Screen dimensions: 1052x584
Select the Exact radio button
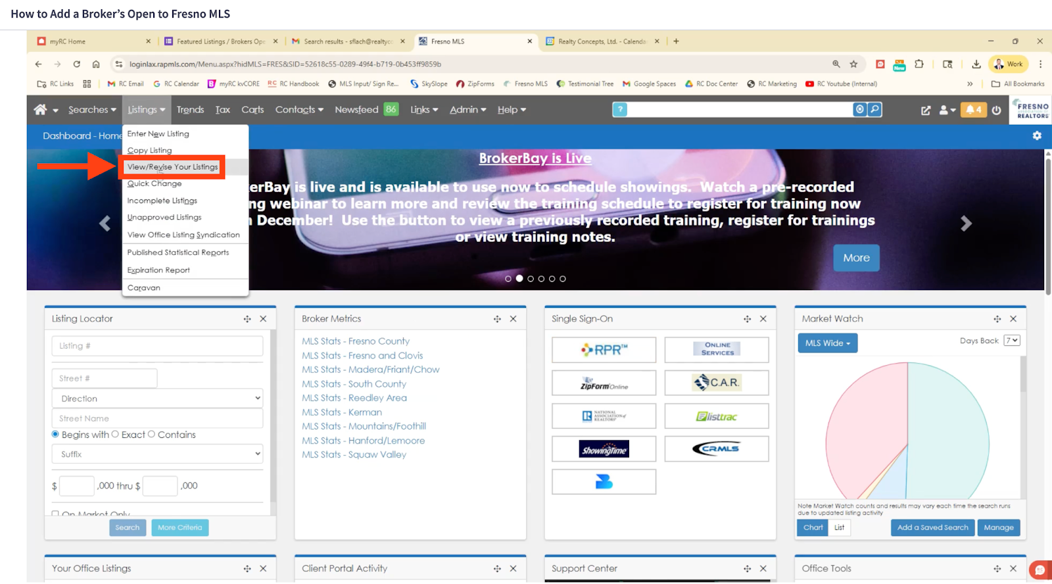[x=115, y=435]
